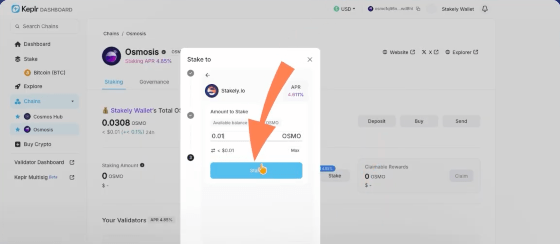Screen dimensions: 560x244
Task: Click Your Validators APR 4.85% badge
Action: 161,220
